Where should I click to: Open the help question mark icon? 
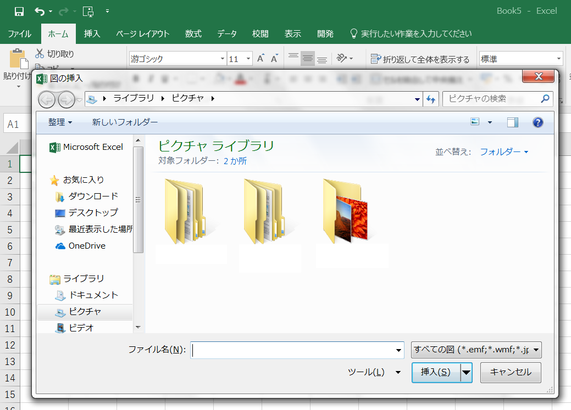(538, 122)
